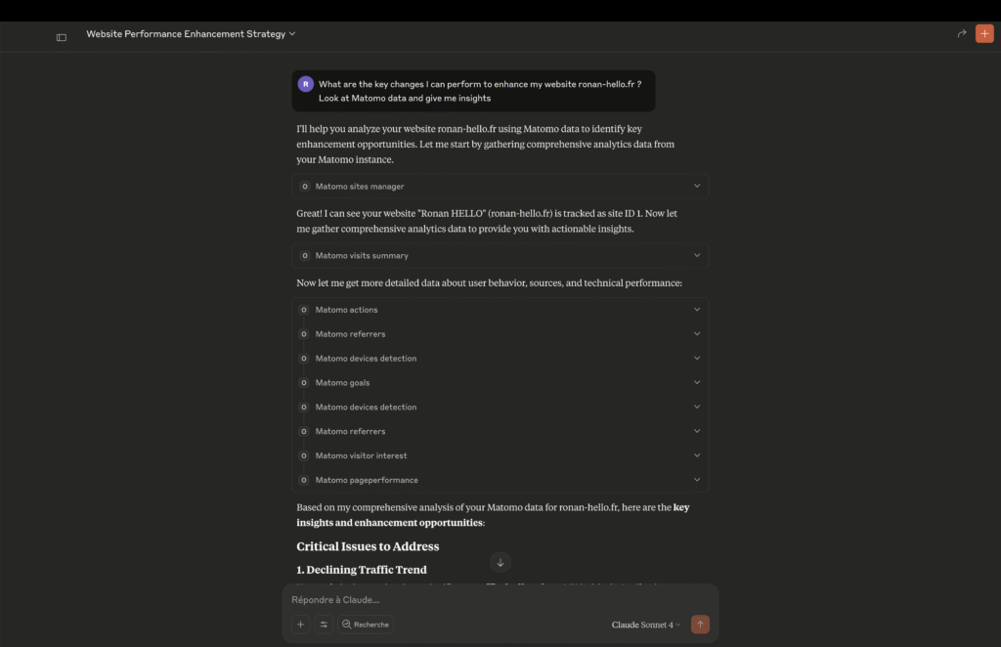Open the tools settings sliders icon
1001x647 pixels.
click(324, 625)
